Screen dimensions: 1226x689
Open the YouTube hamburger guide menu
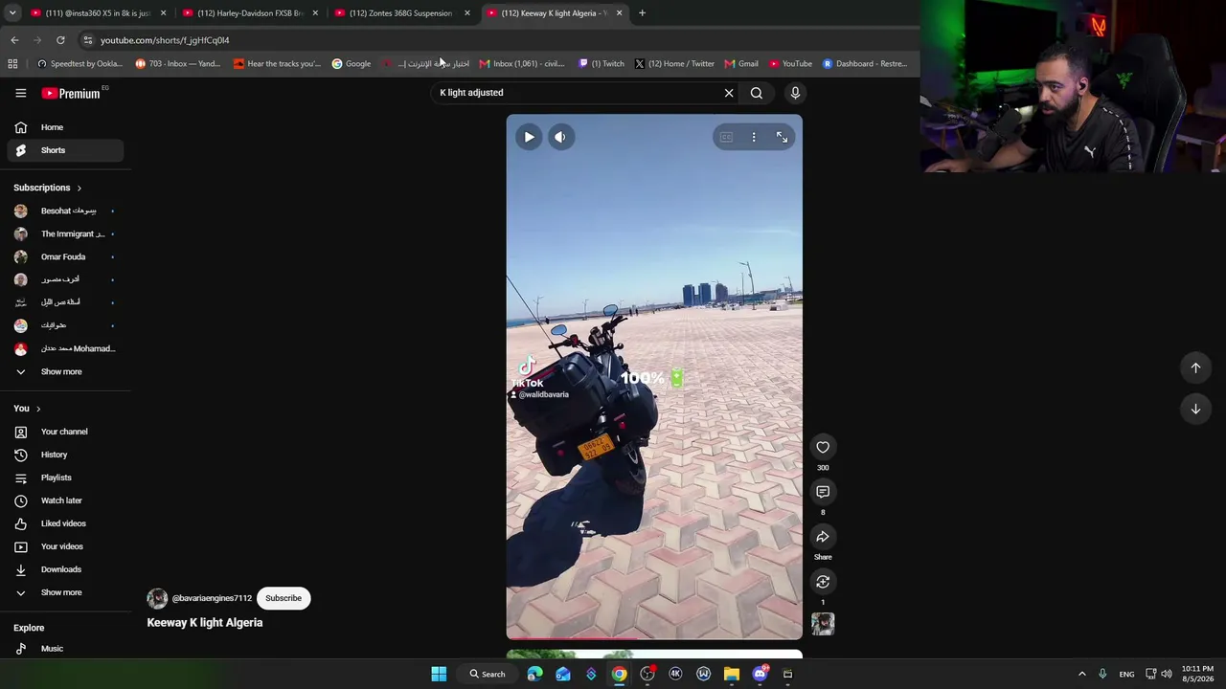point(20,93)
